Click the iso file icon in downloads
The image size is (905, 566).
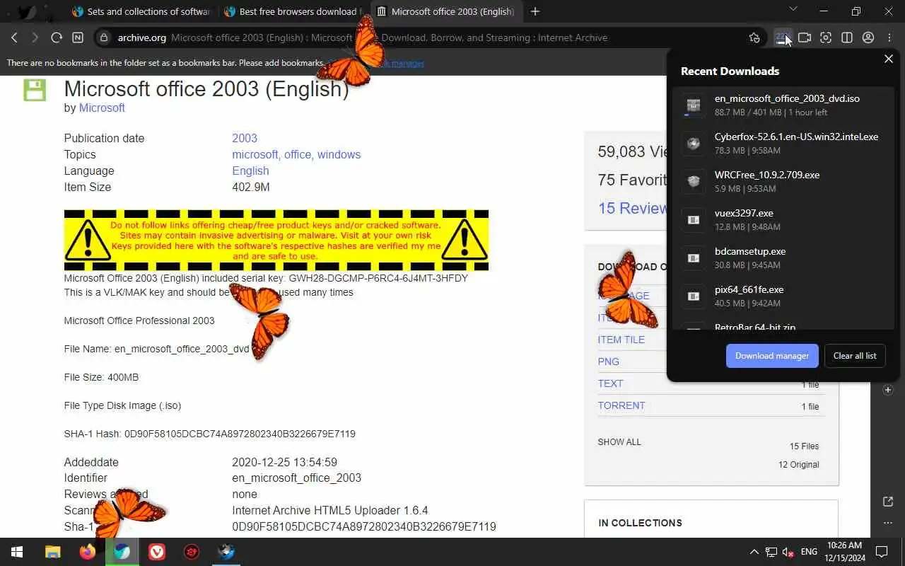(x=694, y=105)
